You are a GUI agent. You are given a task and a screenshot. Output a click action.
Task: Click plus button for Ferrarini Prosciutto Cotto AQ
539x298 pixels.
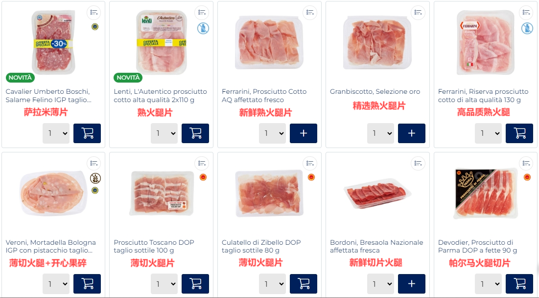click(x=303, y=133)
